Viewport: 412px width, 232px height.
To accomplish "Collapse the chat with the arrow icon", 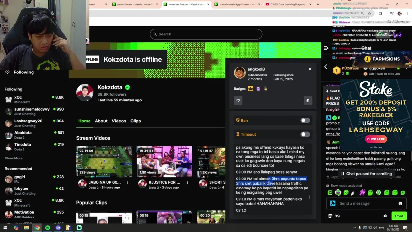I will point(326,48).
